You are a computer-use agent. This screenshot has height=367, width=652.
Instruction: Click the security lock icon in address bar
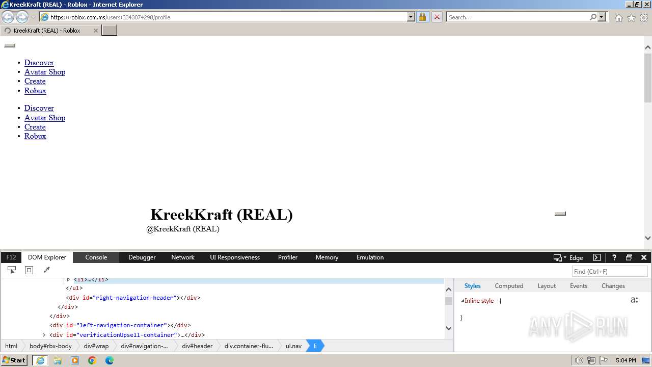(x=422, y=17)
